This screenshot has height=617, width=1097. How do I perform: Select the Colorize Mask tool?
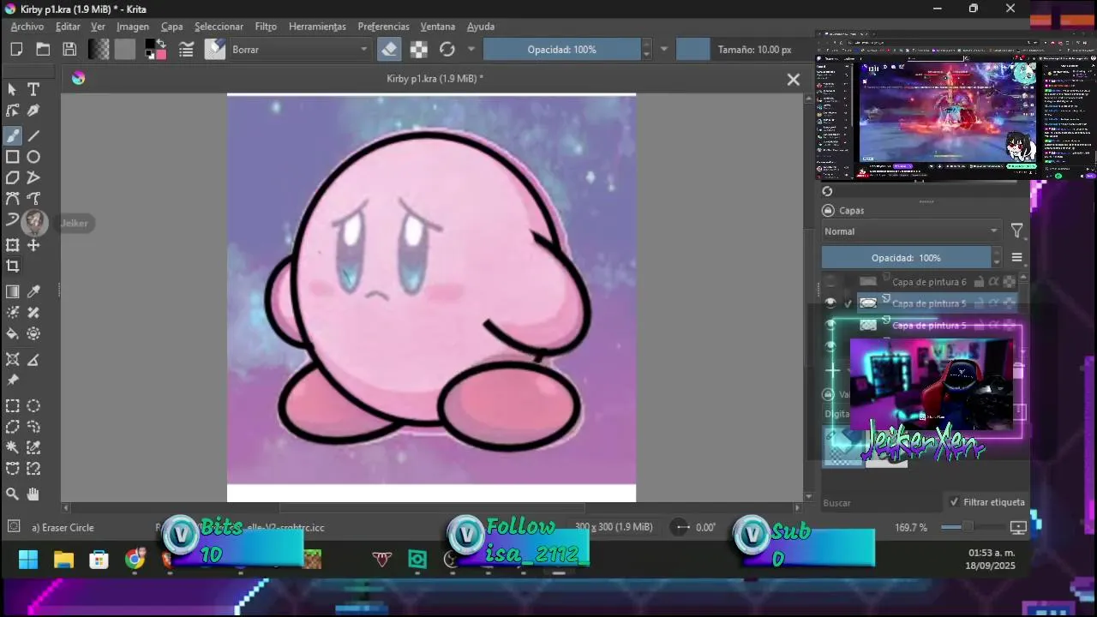point(13,313)
